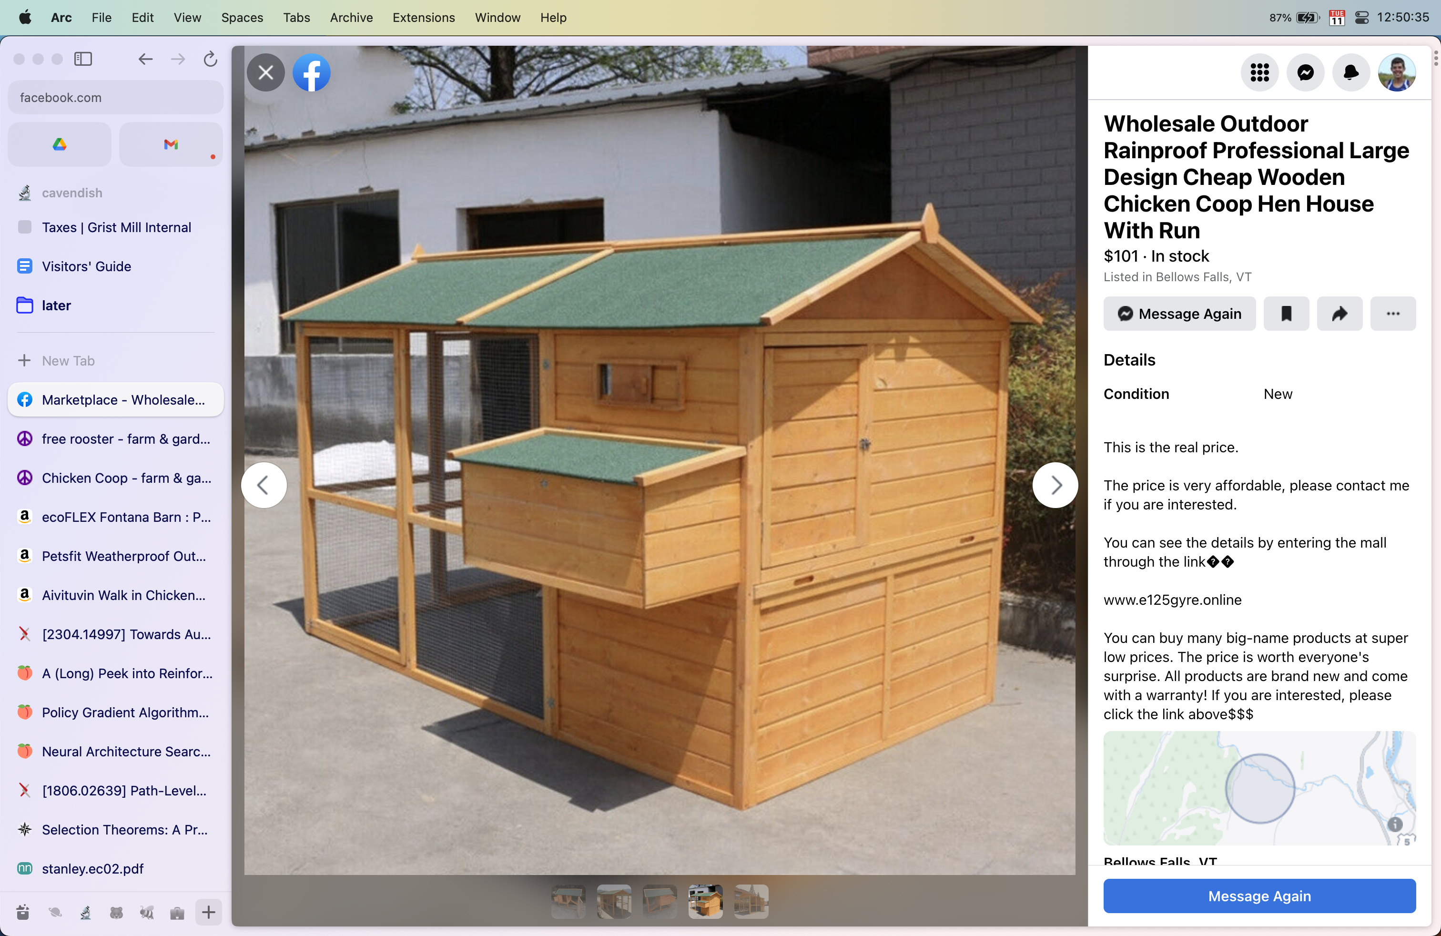Reload the page with refresh icon
1441x936 pixels.
point(210,59)
